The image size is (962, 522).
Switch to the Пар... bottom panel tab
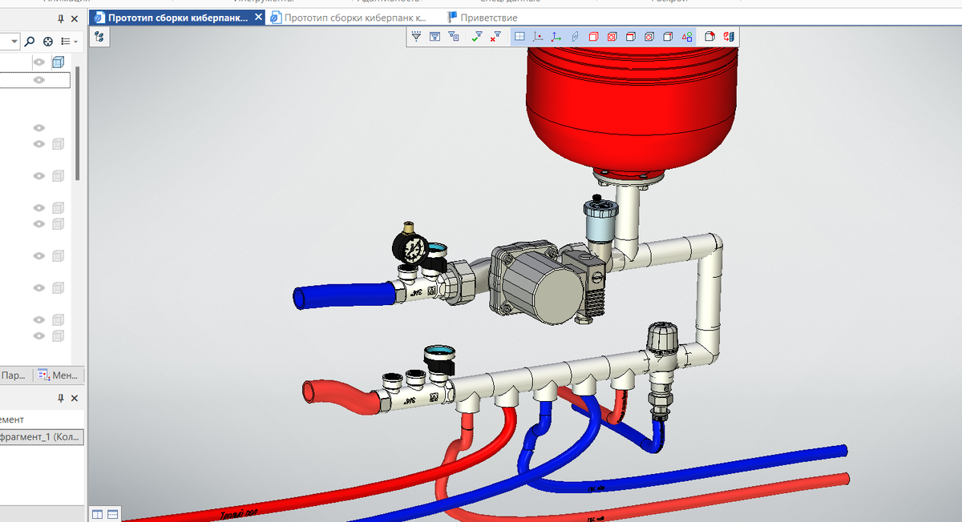pos(14,375)
